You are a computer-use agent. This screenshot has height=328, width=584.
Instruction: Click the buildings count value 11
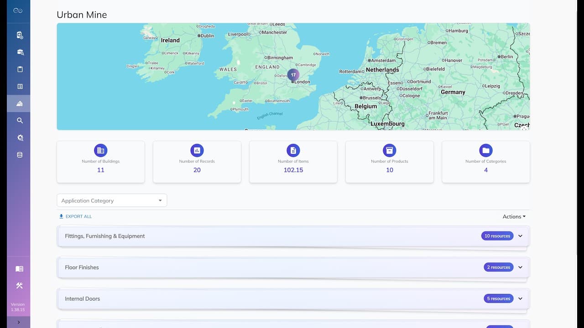click(101, 170)
